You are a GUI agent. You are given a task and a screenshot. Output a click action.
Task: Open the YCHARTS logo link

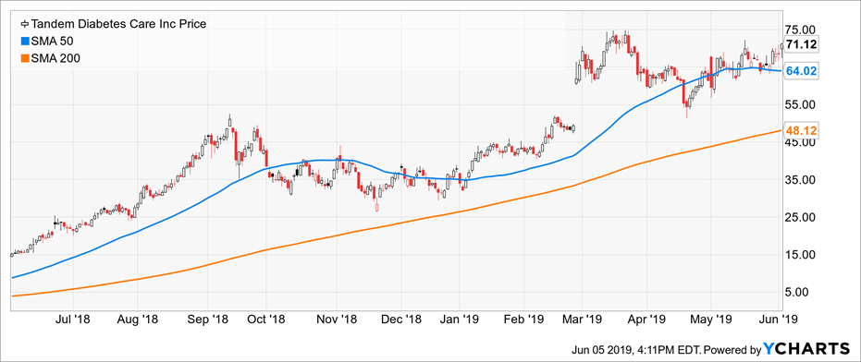[806, 348]
